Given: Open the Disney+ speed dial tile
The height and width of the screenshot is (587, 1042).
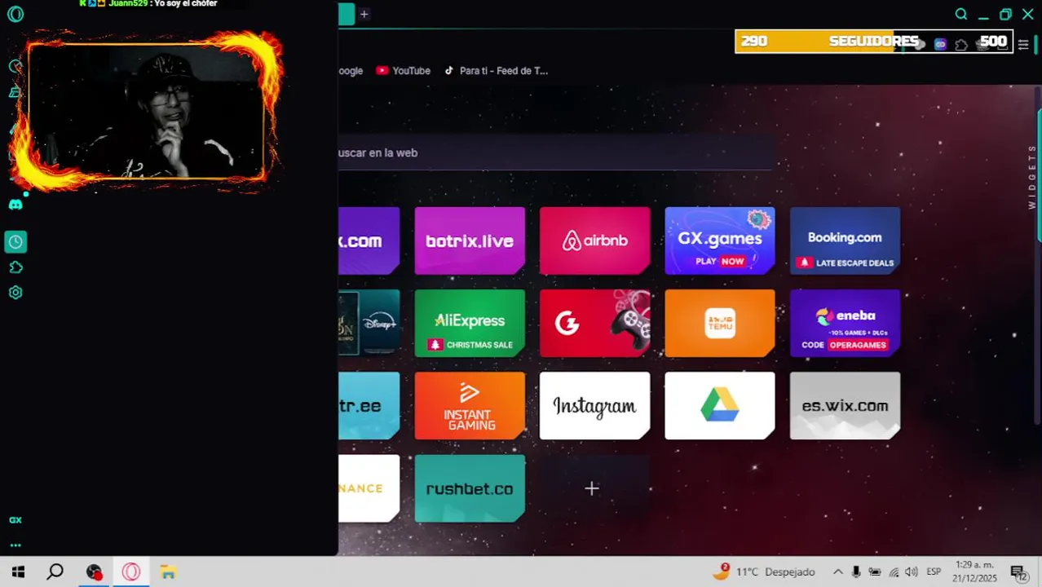Looking at the screenshot, I should click(369, 323).
